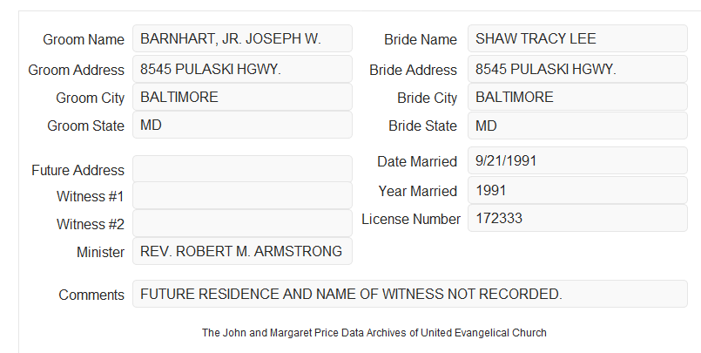
Task: Click the Groom Name label
Action: coord(84,39)
